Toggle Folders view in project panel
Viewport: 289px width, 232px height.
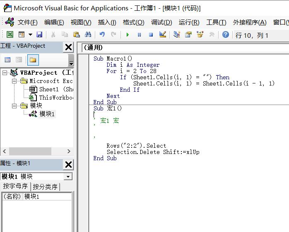[33, 60]
